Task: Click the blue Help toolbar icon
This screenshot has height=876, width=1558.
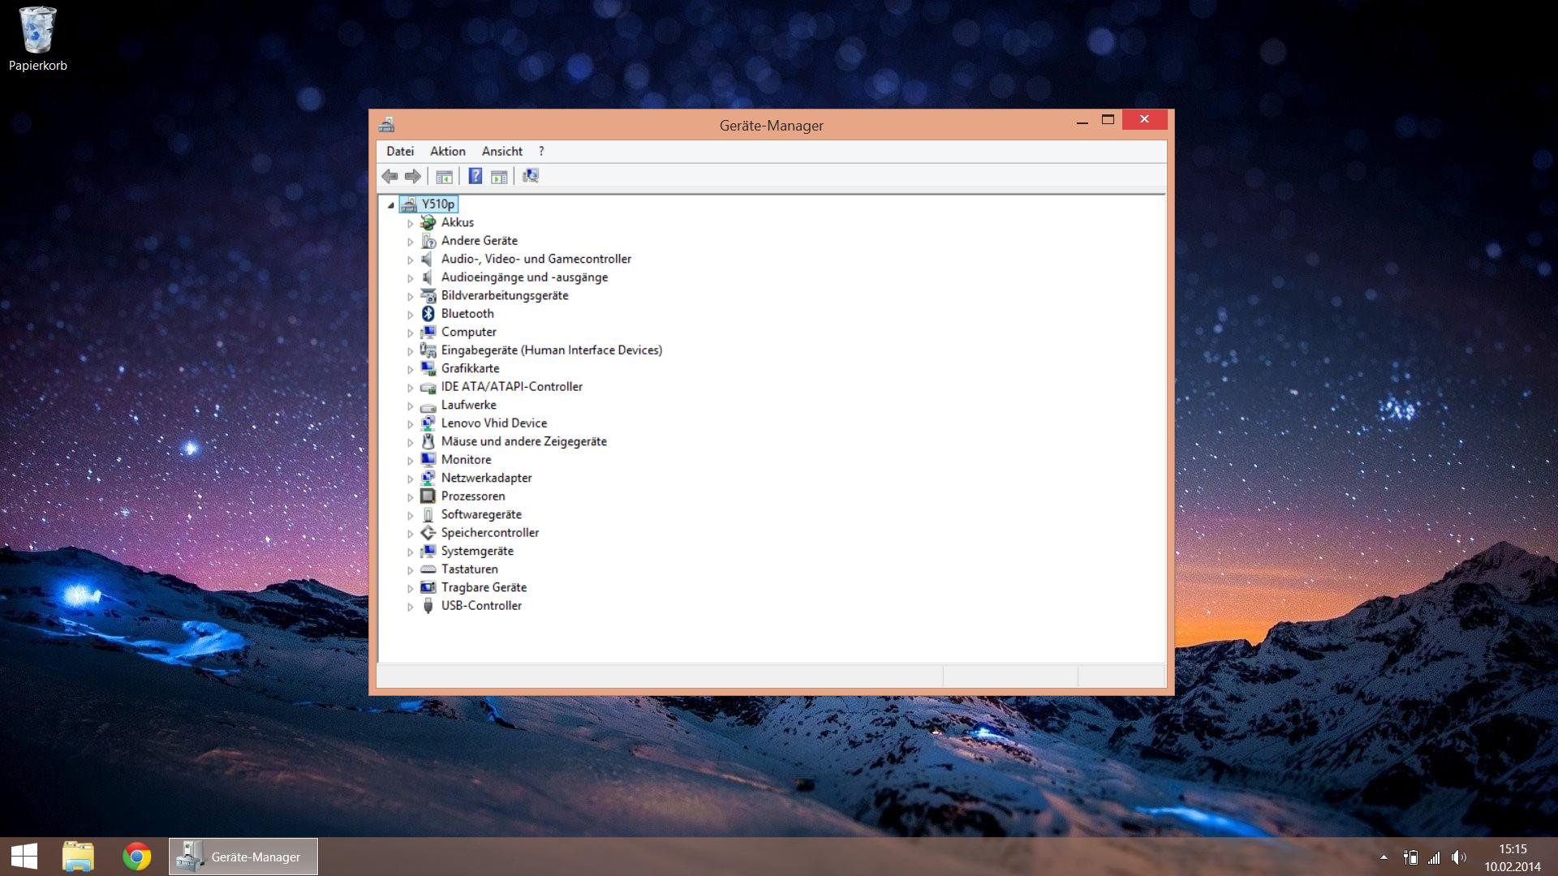Action: [476, 176]
